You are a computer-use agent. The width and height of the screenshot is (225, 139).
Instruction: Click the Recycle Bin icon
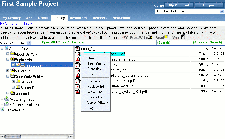[2, 109]
